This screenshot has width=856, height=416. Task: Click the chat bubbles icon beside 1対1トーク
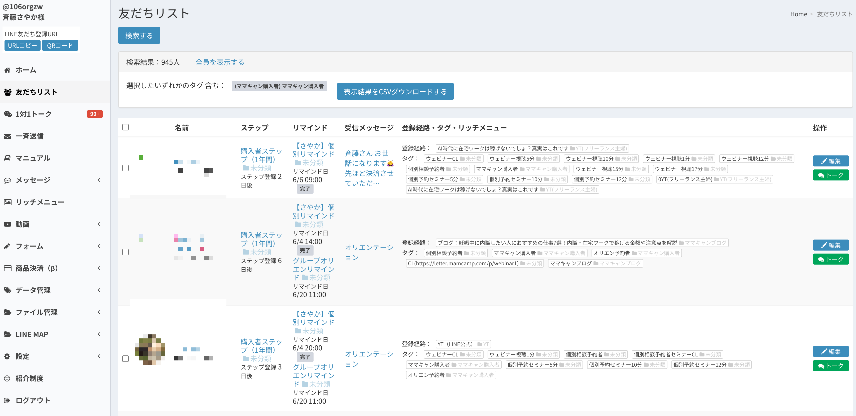(8, 114)
